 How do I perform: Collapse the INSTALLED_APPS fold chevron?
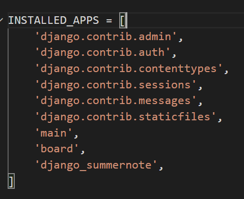pos(2,20)
